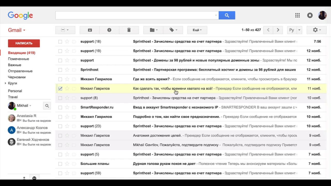The height and width of the screenshot is (186, 331).
Task: Open the search options dropdown arrow
Action: 216,16
